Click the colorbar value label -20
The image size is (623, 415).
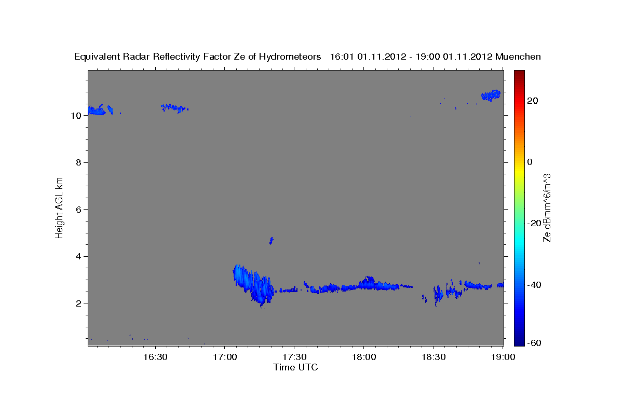534,223
